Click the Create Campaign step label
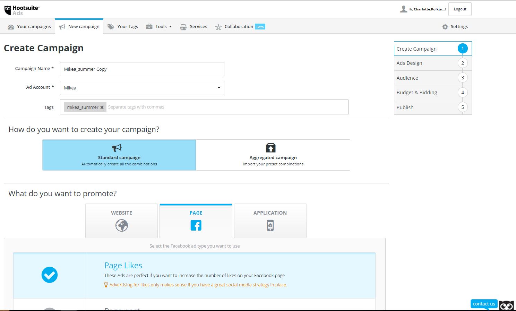The width and height of the screenshot is (516, 311). coord(416,49)
